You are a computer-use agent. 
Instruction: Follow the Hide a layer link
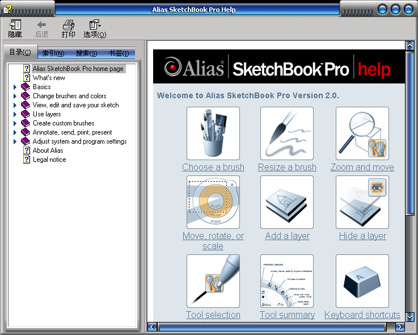tap(362, 236)
